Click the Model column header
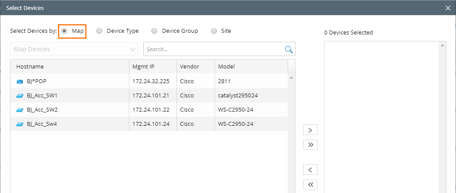Image resolution: width=456 pixels, height=193 pixels. coord(226,67)
